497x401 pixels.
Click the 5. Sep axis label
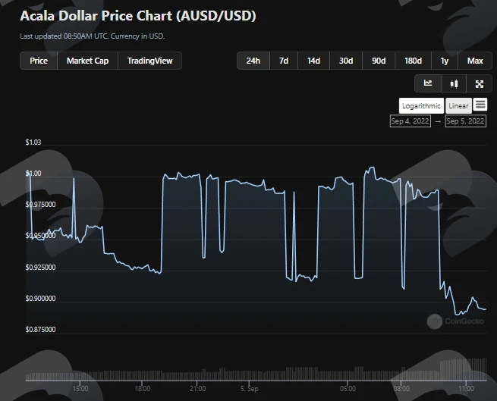(249, 388)
